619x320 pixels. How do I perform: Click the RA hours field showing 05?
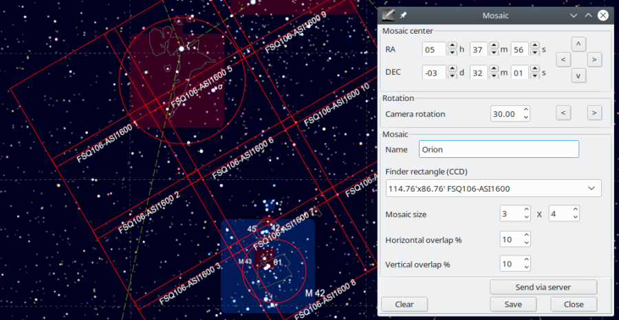434,49
